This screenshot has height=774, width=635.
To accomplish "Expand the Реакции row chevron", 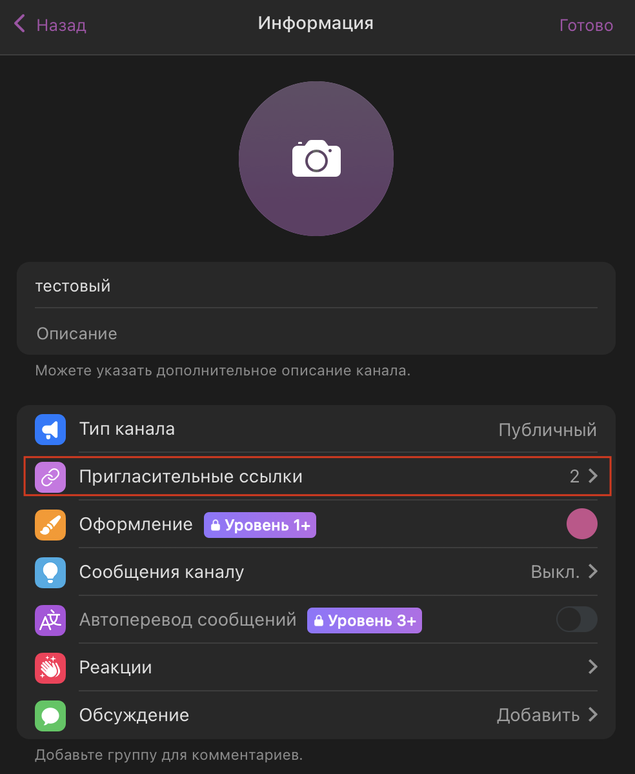I will (x=593, y=667).
